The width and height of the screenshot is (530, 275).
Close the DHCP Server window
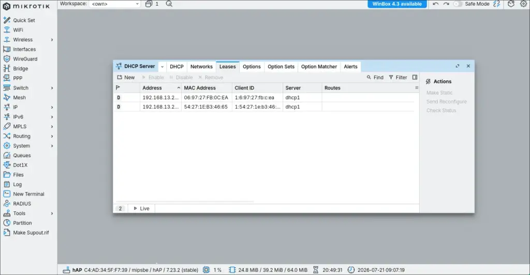point(468,66)
